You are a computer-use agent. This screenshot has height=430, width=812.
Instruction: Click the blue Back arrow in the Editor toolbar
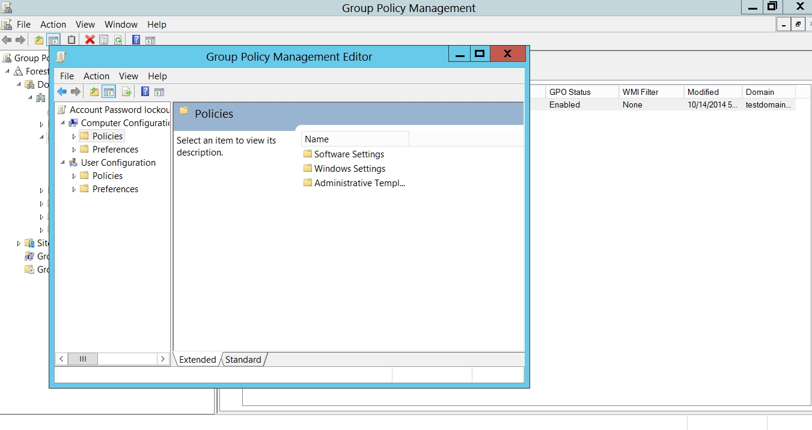(62, 92)
